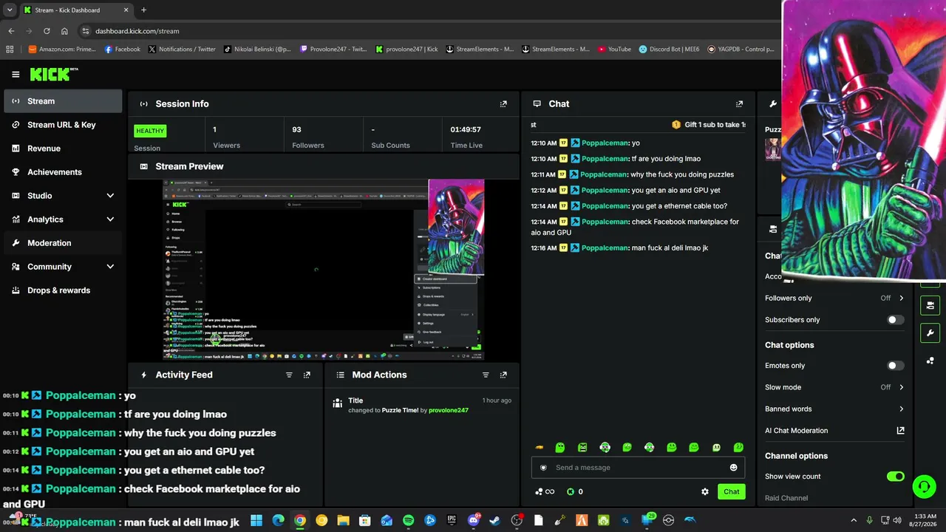
Task: Insert the last green emote in quick row
Action: point(738,448)
